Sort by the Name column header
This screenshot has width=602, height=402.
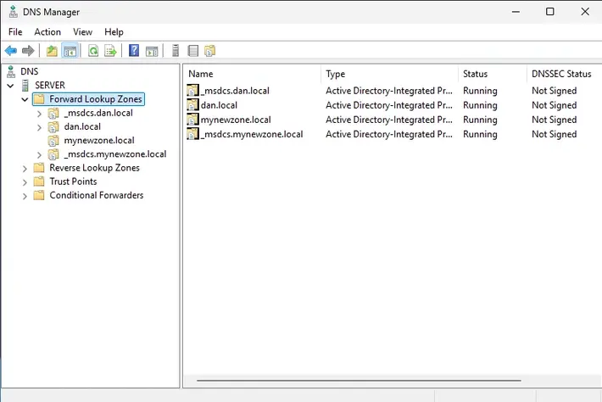click(x=252, y=74)
